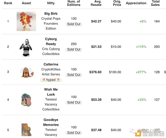Click the Sold Out badge for Cyborg Ready
This screenshot has width=166, height=138.
74,50
